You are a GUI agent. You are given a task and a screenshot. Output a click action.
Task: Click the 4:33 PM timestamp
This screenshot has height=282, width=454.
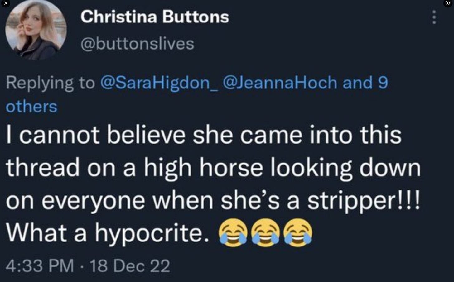tap(40, 266)
